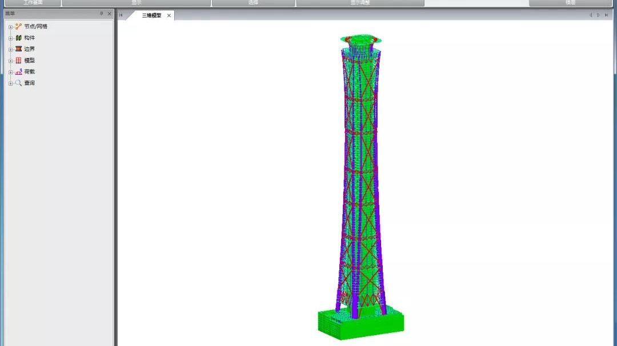
Task: Select the 模型 label
Action: click(30, 60)
